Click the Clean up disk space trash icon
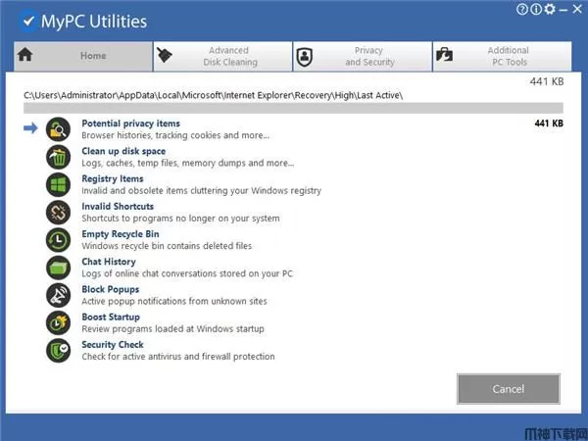 (58, 157)
